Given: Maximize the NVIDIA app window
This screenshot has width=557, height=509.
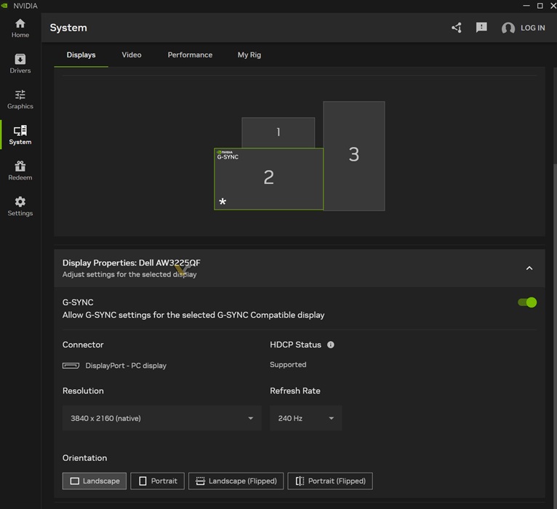Looking at the screenshot, I should coord(540,6).
